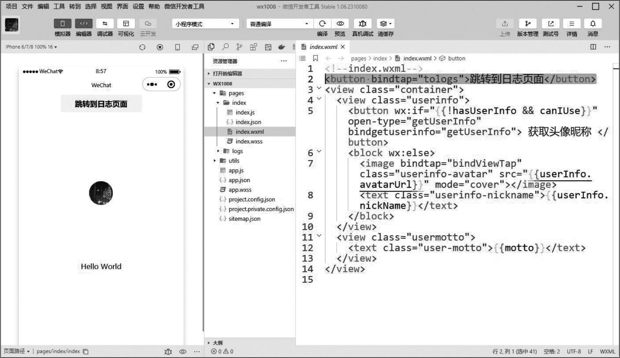Screen dimensions: 620x358
Task: Open the resource manager more options (...)
Action: click(x=284, y=61)
